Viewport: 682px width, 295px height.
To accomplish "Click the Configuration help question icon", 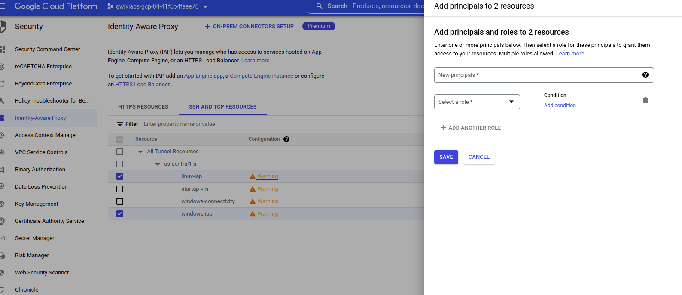I will 286,139.
